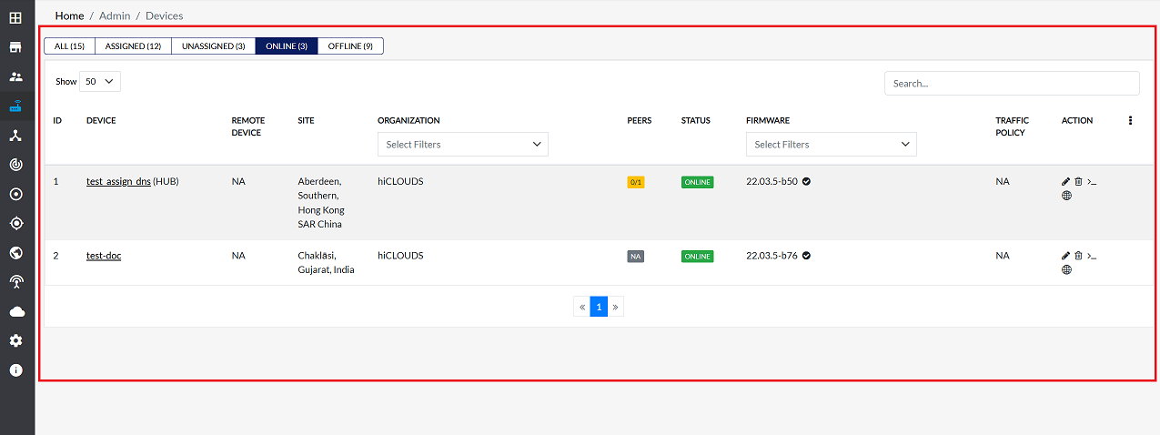Viewport: 1160px width, 435px height.
Task: Switch to the ASSIGNED (12) tab
Action: pos(133,46)
